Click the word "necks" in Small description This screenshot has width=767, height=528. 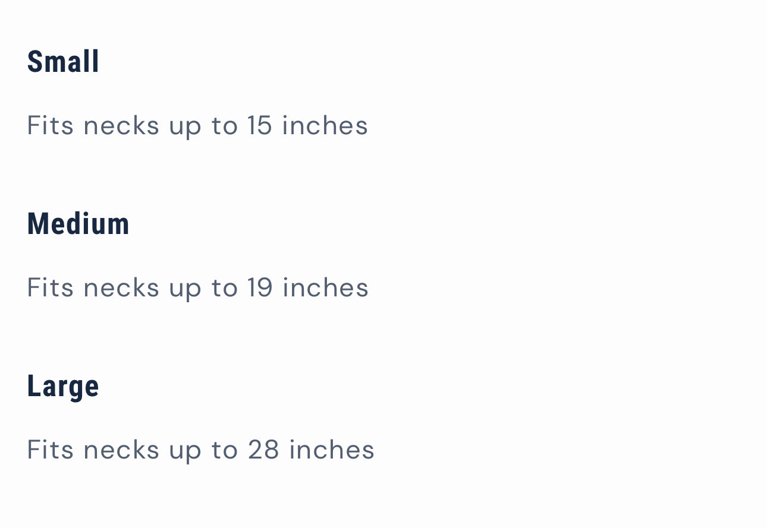(121, 126)
